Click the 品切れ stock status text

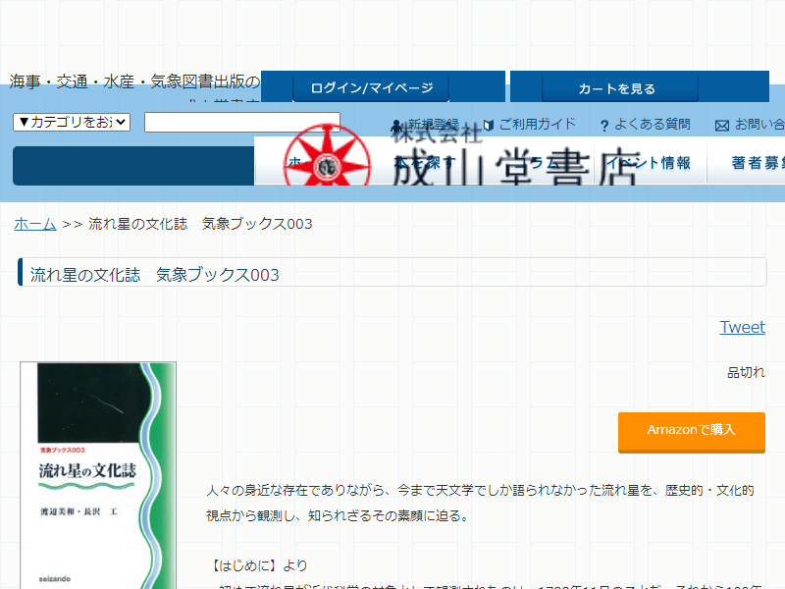point(746,372)
